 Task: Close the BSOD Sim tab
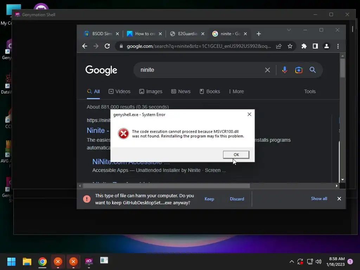(117, 34)
